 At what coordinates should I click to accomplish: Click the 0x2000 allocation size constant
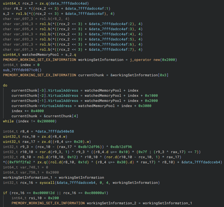point(169,60)
